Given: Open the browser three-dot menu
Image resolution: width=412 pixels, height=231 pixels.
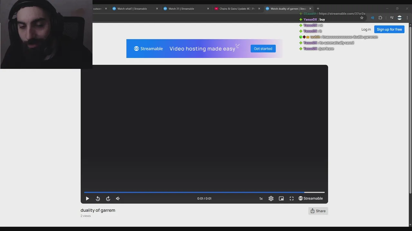Looking at the screenshot, I should click(407, 18).
